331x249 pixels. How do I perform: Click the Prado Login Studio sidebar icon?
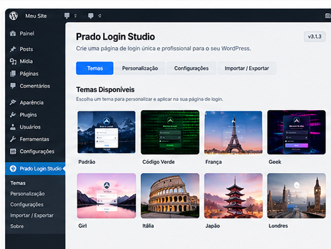13,168
